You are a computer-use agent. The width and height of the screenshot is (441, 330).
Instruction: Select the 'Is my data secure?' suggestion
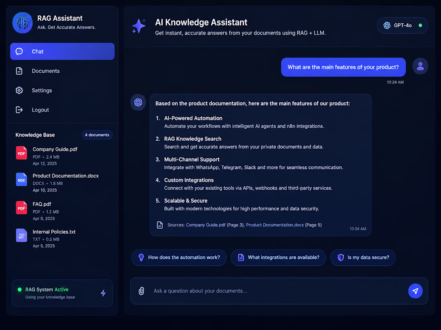point(363,258)
